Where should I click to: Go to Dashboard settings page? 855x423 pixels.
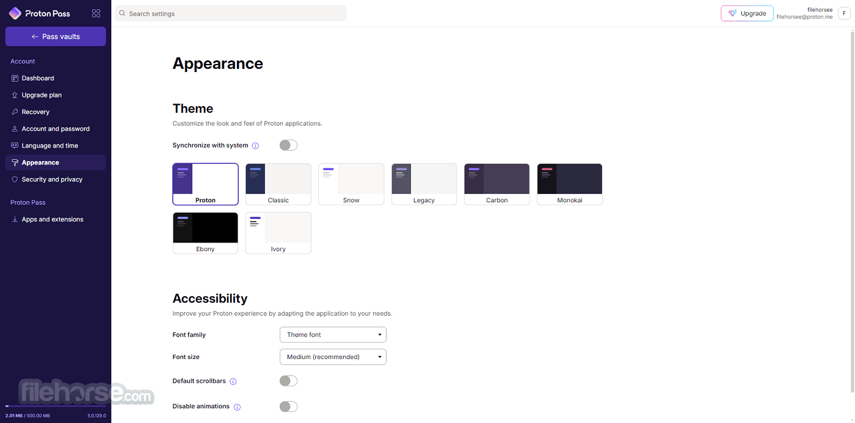click(x=56, y=78)
